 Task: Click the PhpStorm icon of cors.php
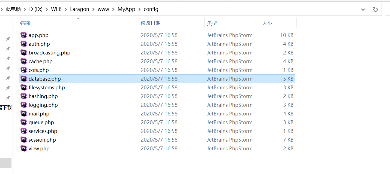tap(24, 70)
